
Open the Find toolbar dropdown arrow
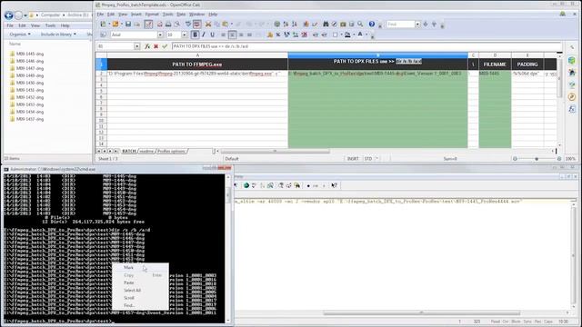click(417, 25)
